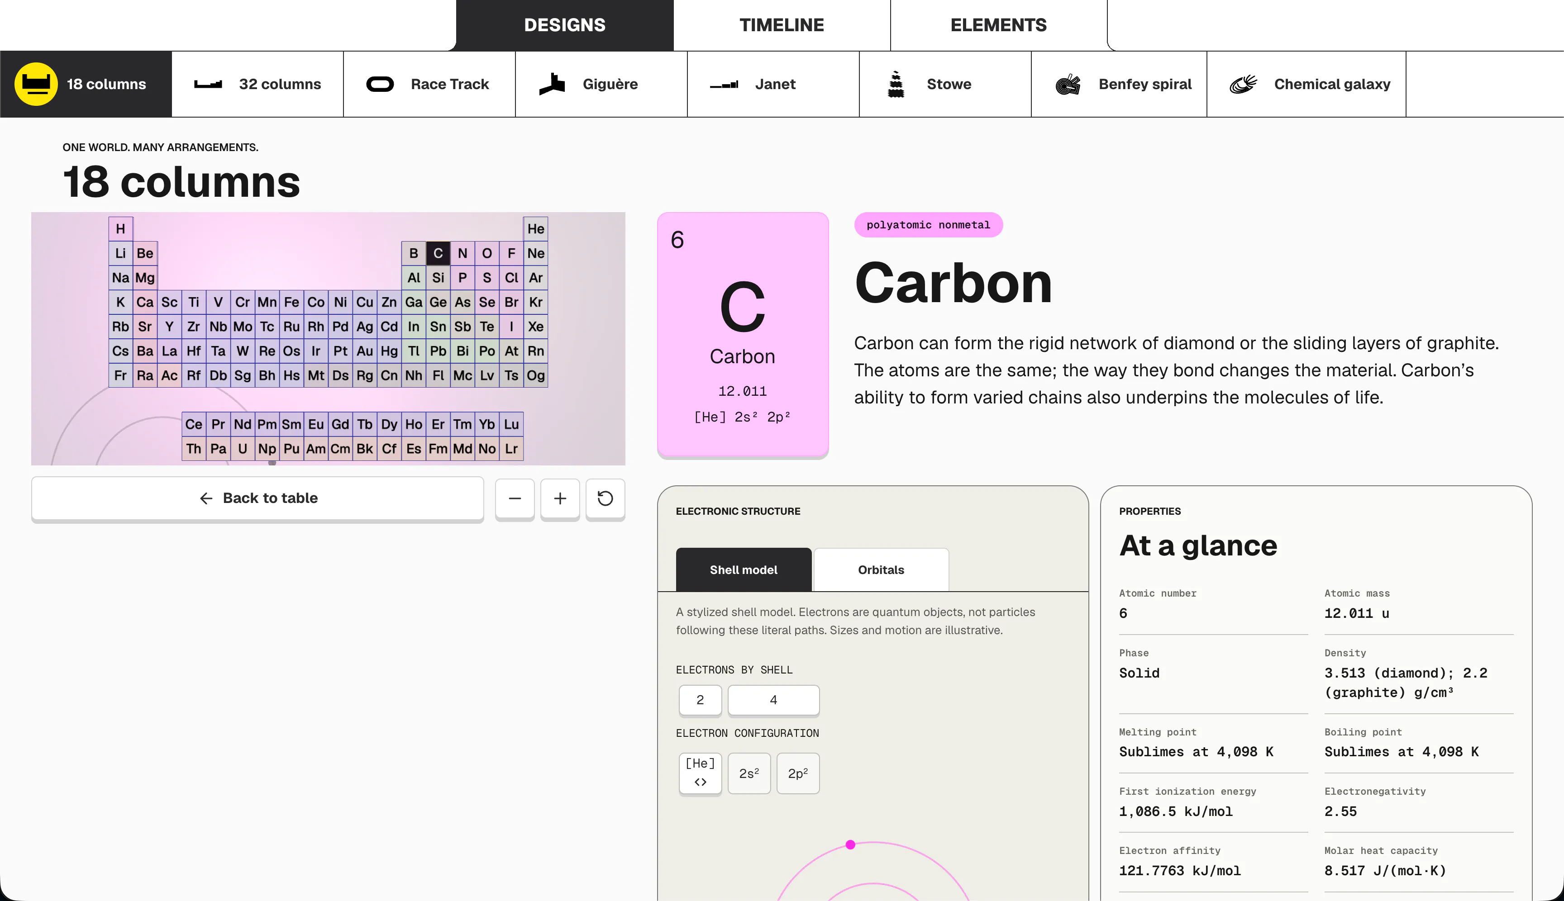Choose Copper (Cu) in the table
Image resolution: width=1564 pixels, height=901 pixels.
pyautogui.click(x=365, y=302)
